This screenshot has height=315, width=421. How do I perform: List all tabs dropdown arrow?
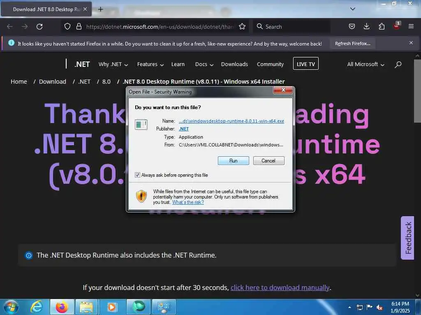tap(353, 9)
